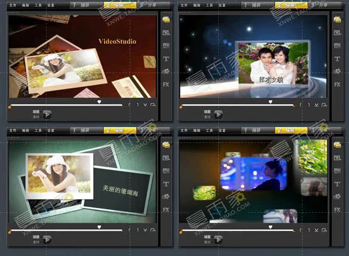This screenshot has height=256, width=349.
Task: Open 设置 menu above 郎才女貌 preview
Action: click(222, 5)
